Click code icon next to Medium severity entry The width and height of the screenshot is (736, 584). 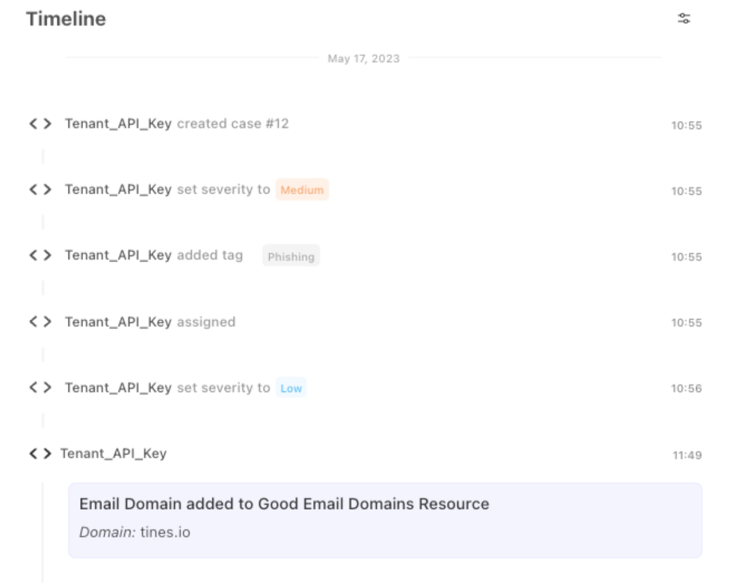point(40,190)
